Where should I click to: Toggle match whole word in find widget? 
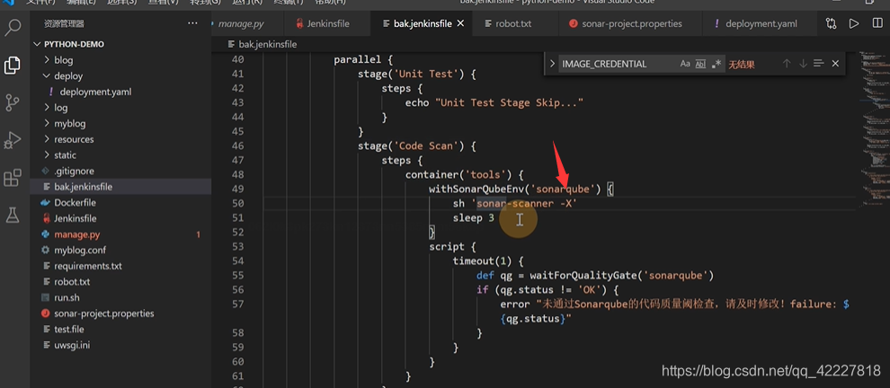point(700,64)
